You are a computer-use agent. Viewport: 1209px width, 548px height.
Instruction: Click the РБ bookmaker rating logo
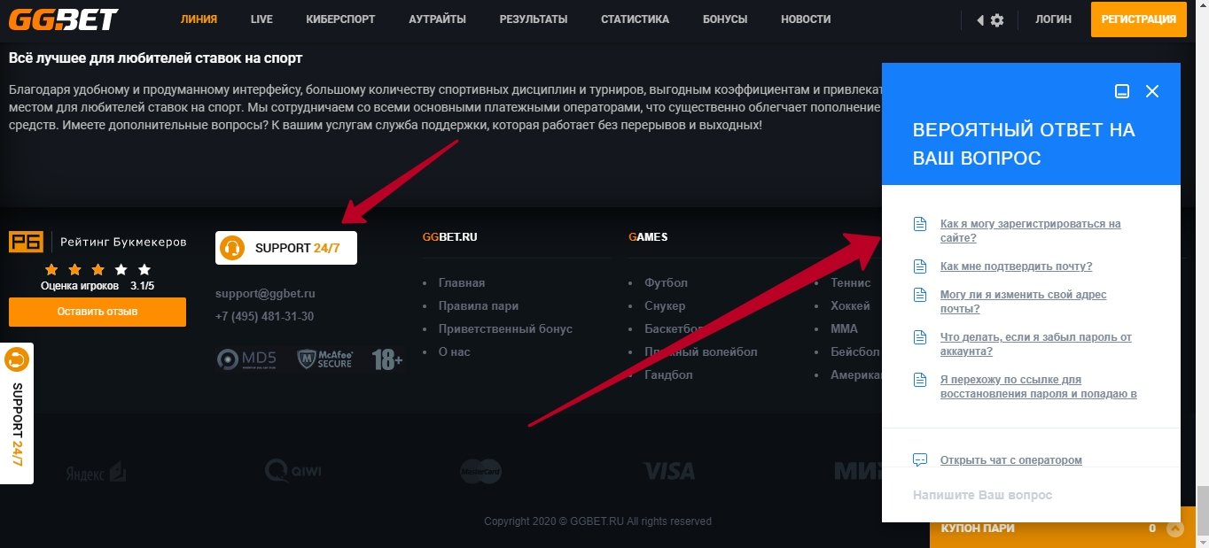[25, 242]
